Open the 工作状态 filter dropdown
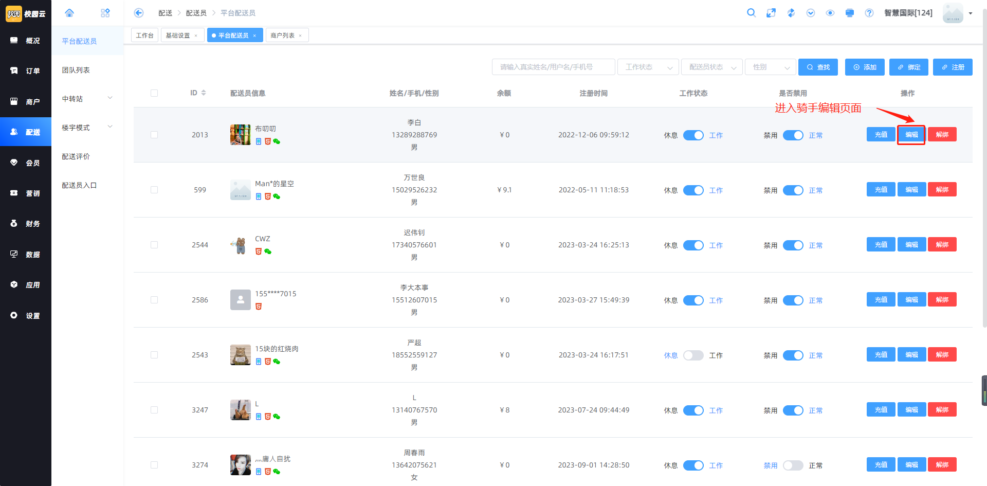The height and width of the screenshot is (486, 987). click(648, 67)
